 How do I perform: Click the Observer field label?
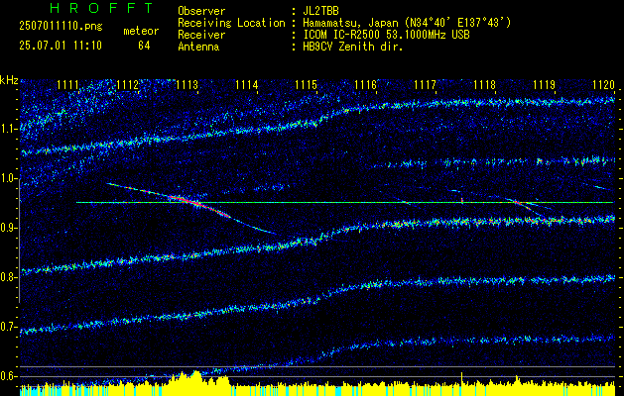(201, 11)
